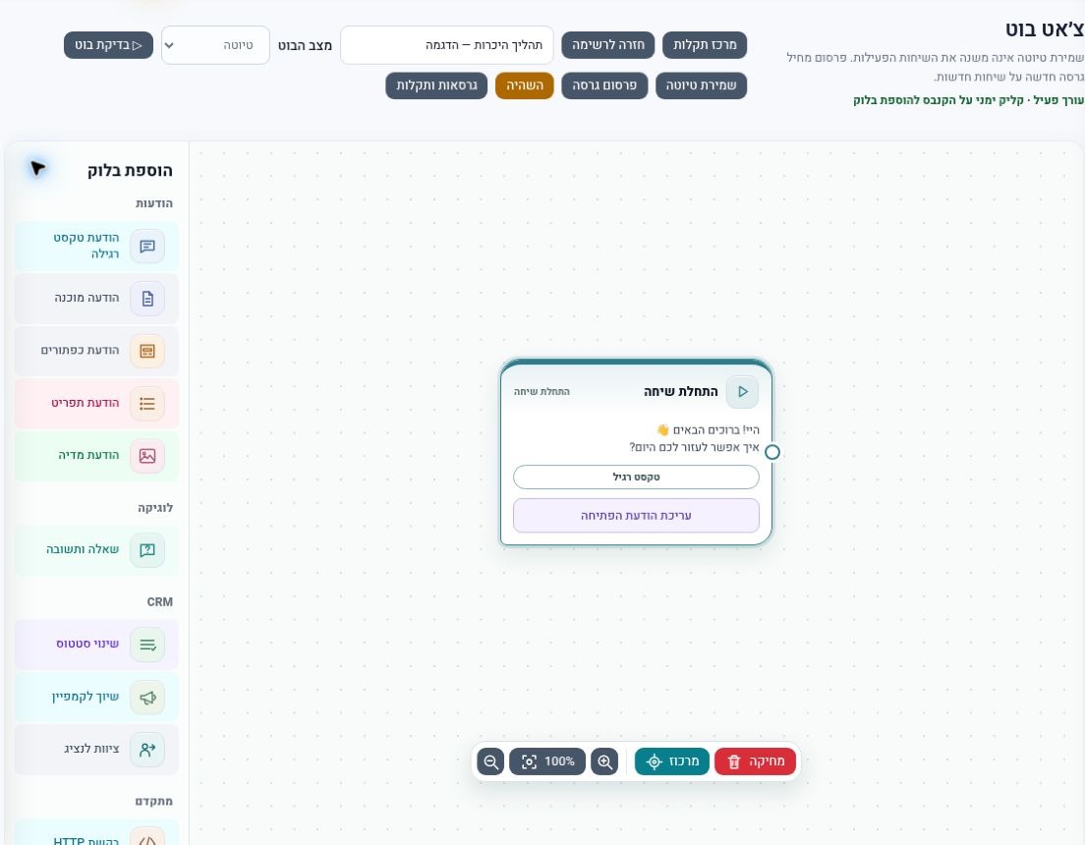The width and height of the screenshot is (1085, 845).
Task: Click the orange השהיה button
Action: coord(525,85)
